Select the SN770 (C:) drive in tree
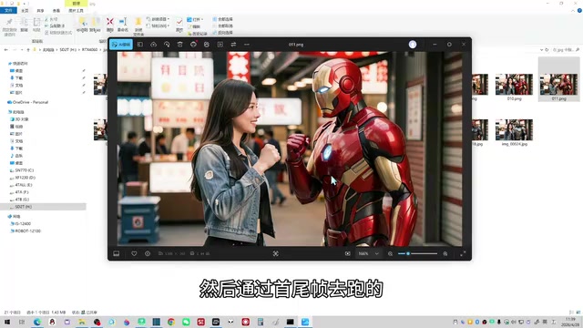The image size is (583, 328). (x=22, y=170)
